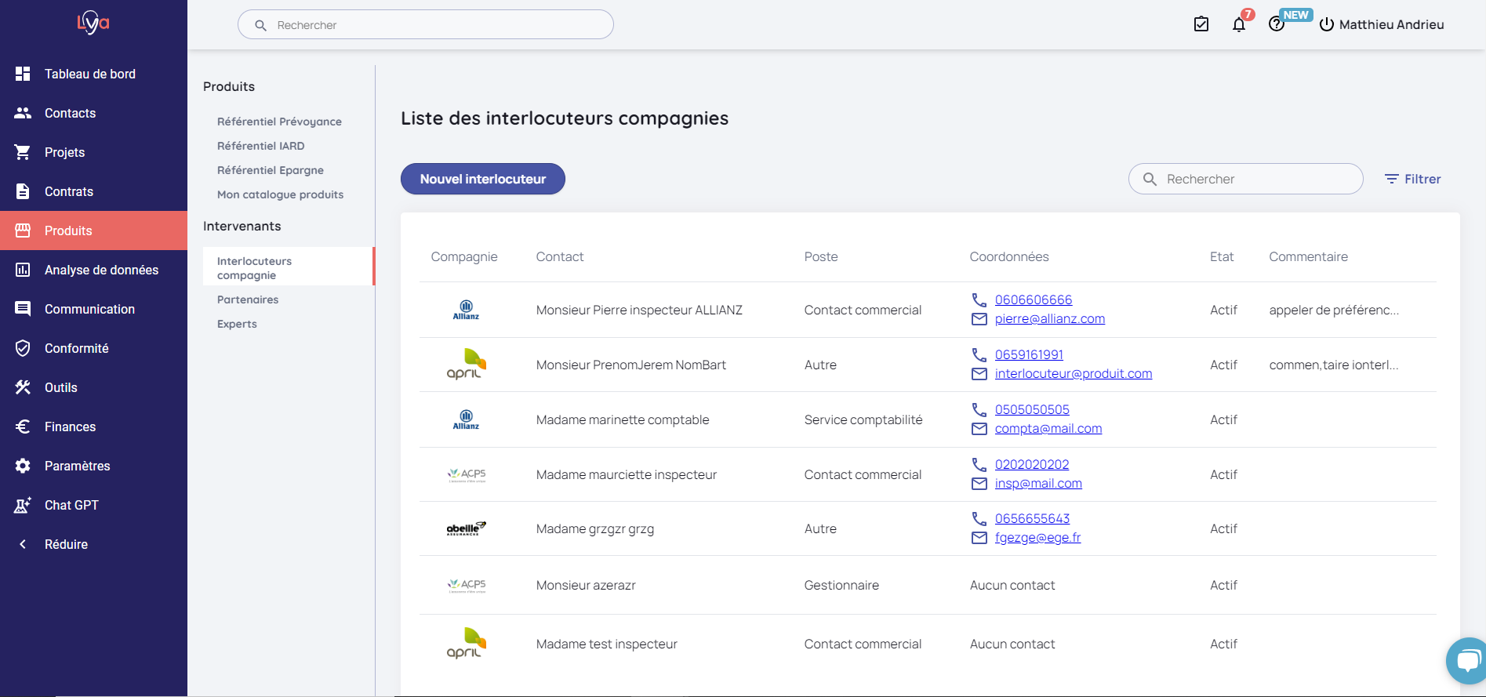Open Référentiel Epargne
Image resolution: width=1486 pixels, height=697 pixels.
click(x=271, y=170)
